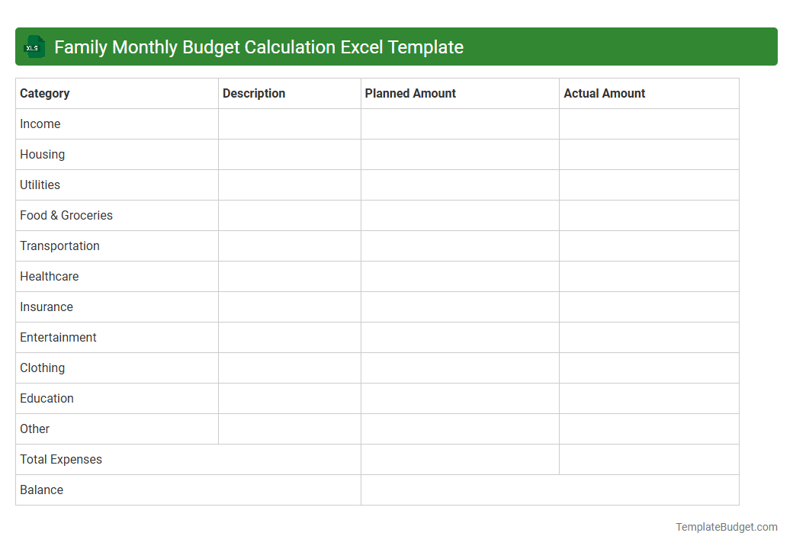This screenshot has width=793, height=549.
Task: Select the Description column header
Action: pos(254,93)
